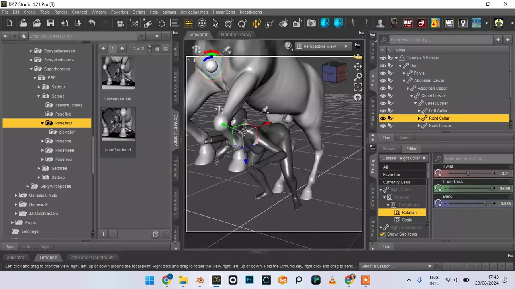Screen dimensions: 515x289
Task: Click the viewport zoom magnifier icon
Action: coord(358,77)
